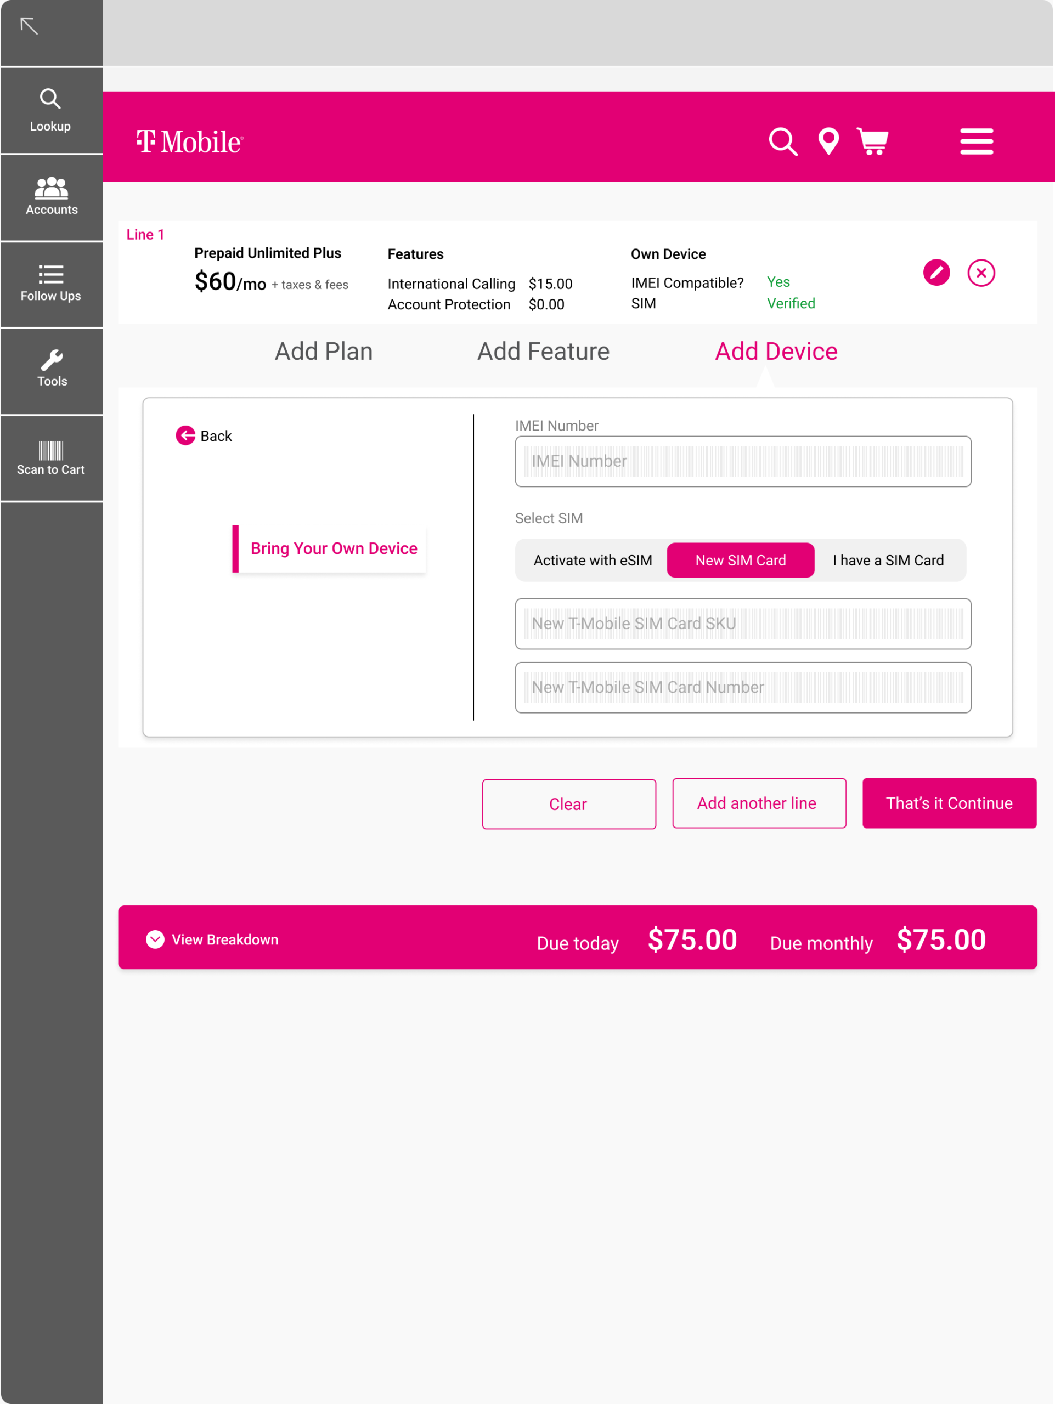This screenshot has width=1055, height=1404.
Task: Click the collapse arrow icon at top-left
Action: pos(29,26)
